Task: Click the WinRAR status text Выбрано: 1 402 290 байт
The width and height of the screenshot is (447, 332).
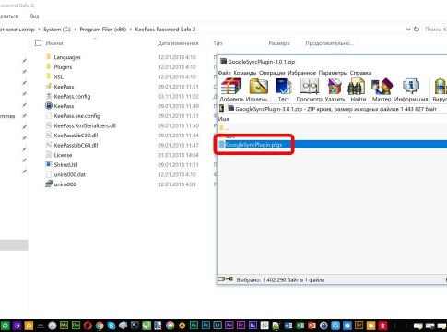Action: pos(280,279)
